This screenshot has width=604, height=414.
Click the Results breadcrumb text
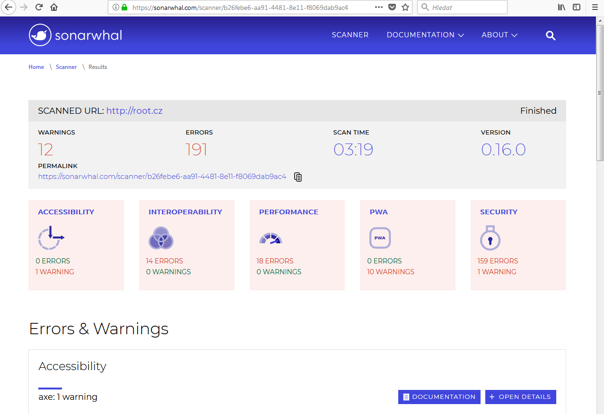tap(98, 67)
